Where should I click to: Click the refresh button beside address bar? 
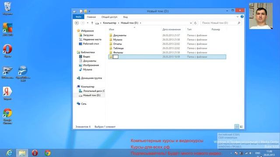click(x=196, y=23)
